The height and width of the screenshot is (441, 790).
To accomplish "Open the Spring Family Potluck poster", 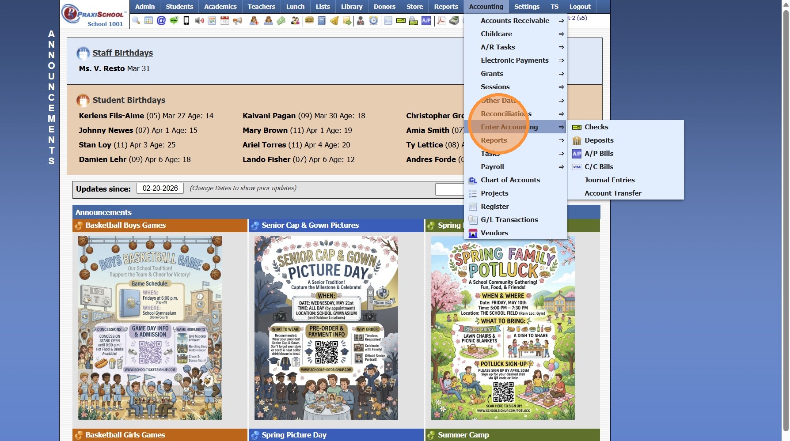I will pyautogui.click(x=503, y=328).
